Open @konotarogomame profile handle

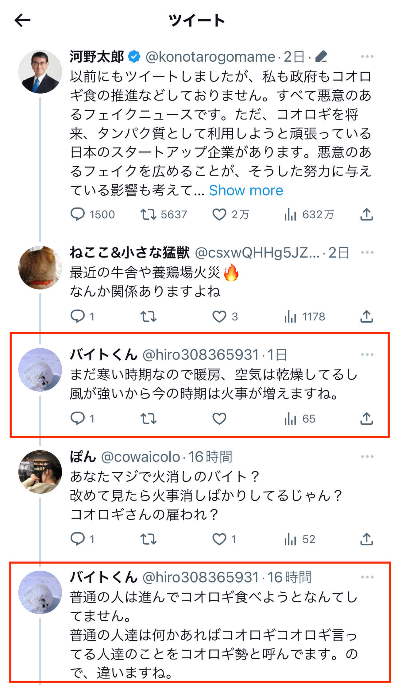click(x=210, y=57)
